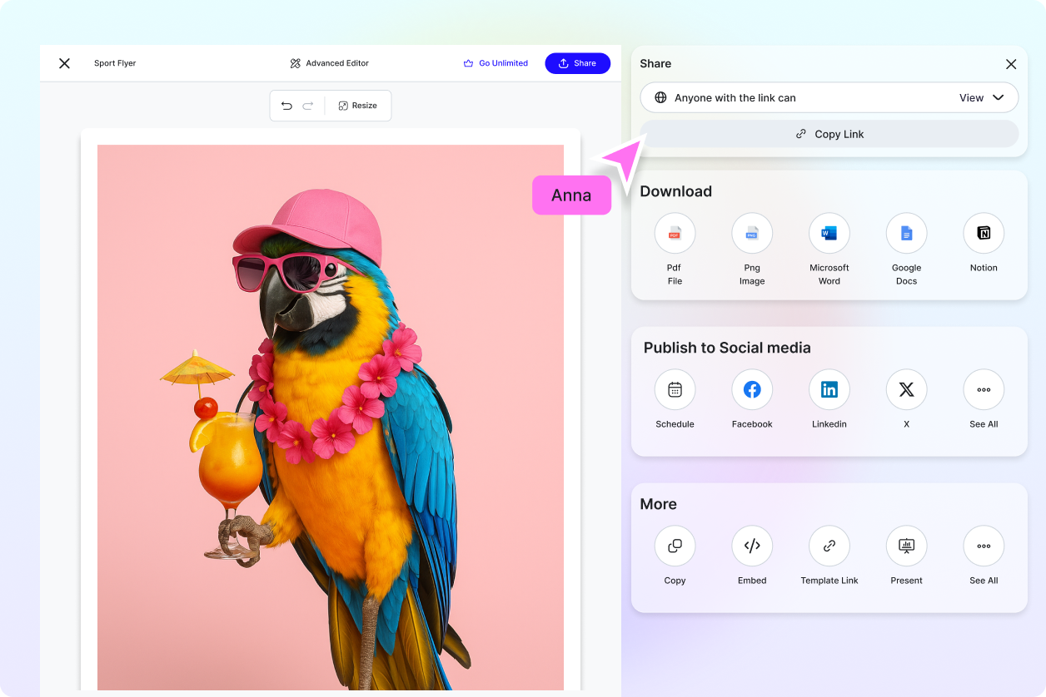Get the Template Link
The image size is (1046, 697).
[829, 546]
